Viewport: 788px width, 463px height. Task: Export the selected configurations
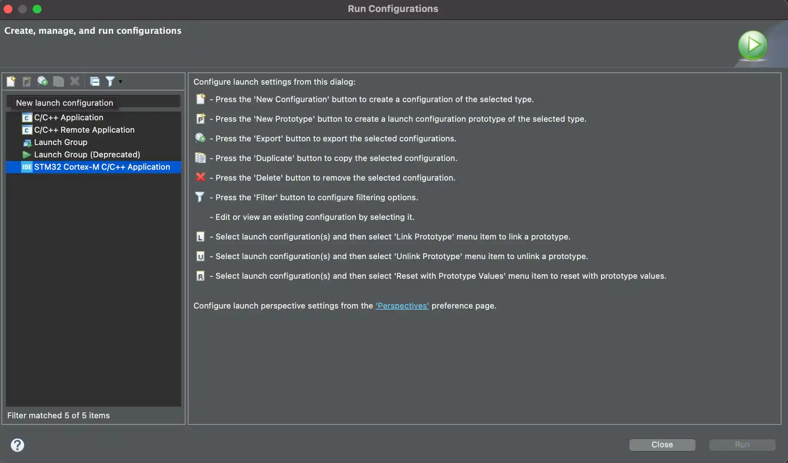click(43, 81)
